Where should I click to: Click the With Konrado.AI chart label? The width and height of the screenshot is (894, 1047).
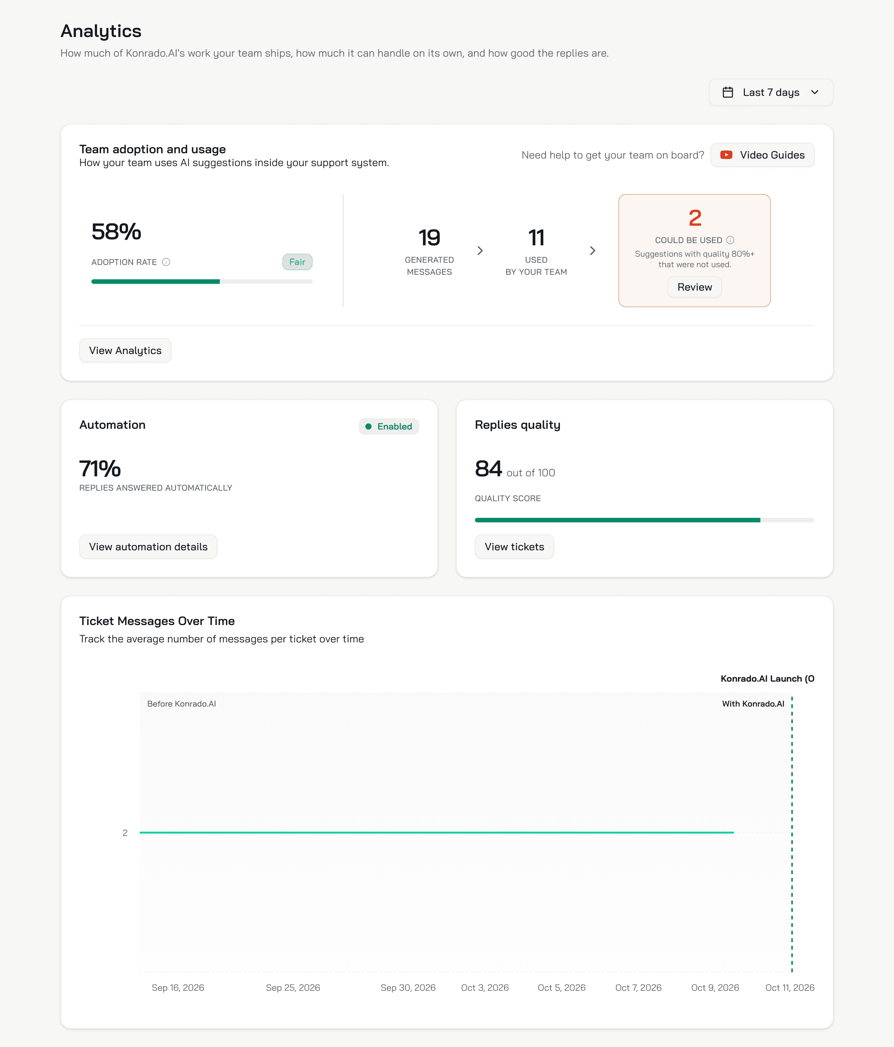tap(753, 704)
